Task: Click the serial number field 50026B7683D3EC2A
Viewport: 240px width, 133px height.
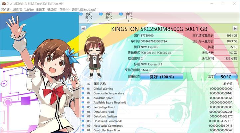Action: (162, 41)
